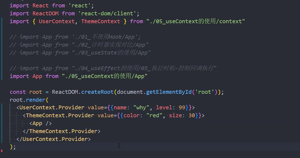Click the closing </ThemeContext.Provider> tag
300x158 pixels.
62,131
